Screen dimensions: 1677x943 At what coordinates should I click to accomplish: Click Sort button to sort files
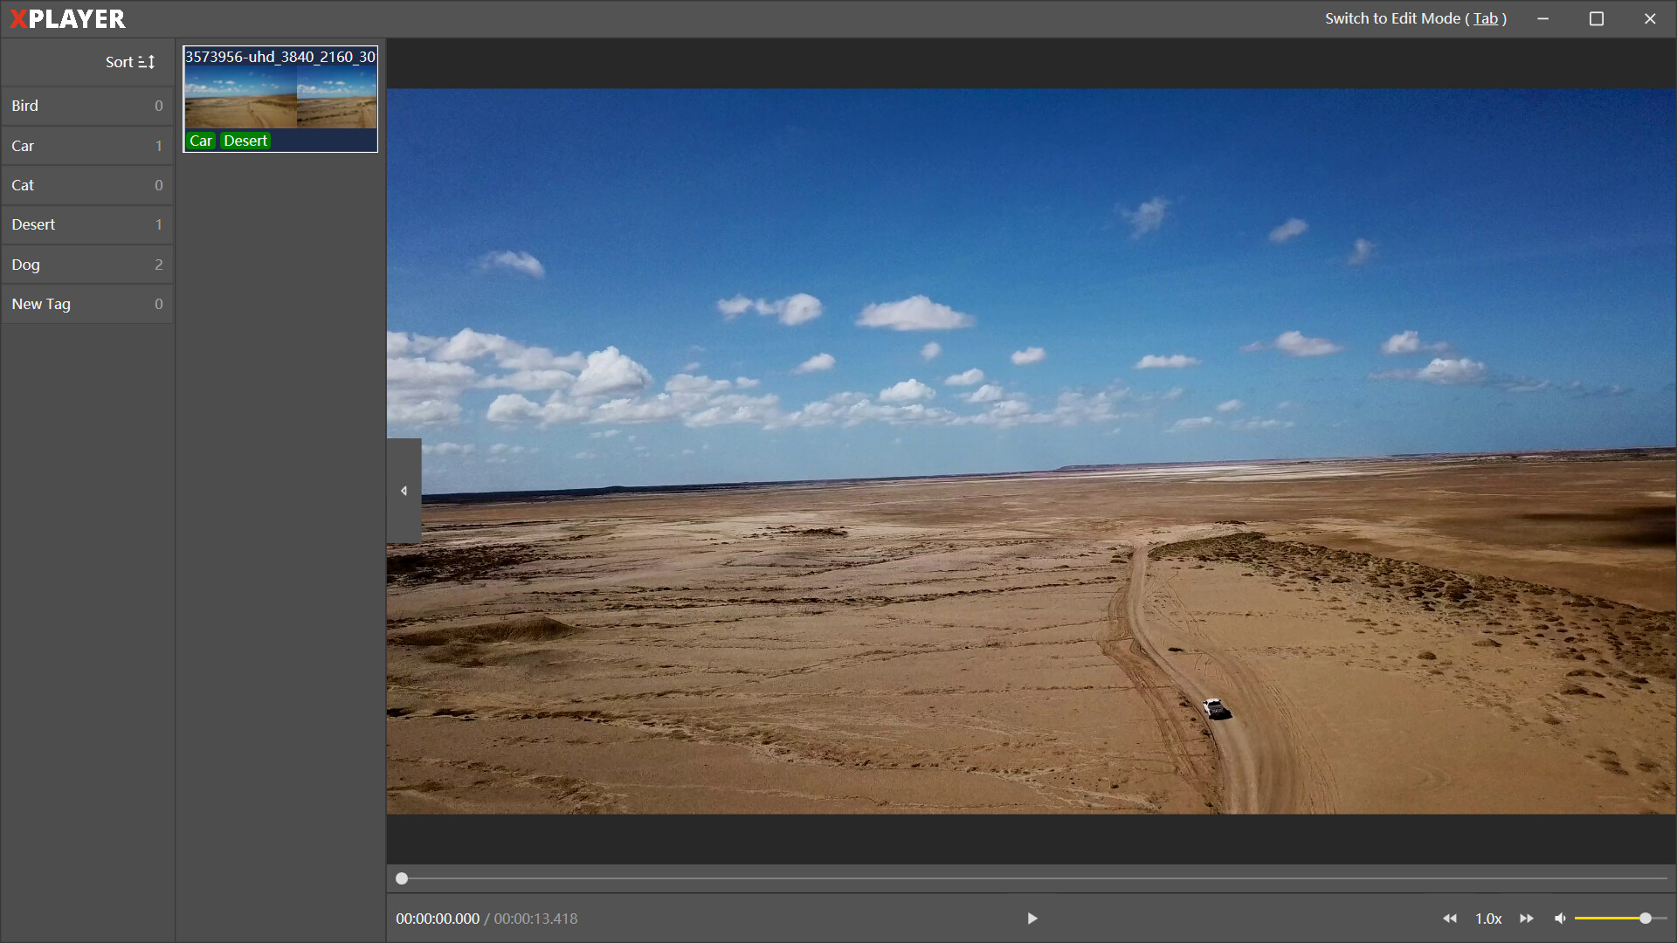tap(130, 62)
